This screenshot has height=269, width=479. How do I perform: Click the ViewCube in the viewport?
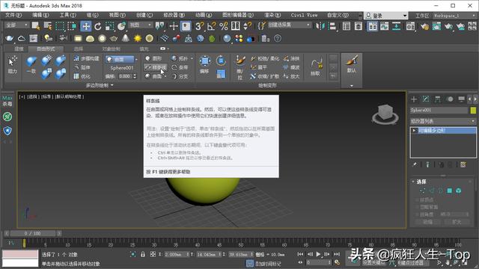pyautogui.click(x=385, y=114)
